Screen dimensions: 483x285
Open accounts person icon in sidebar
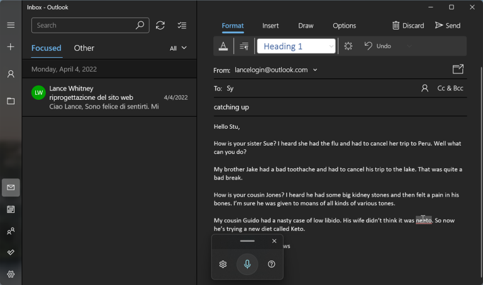coord(11,74)
